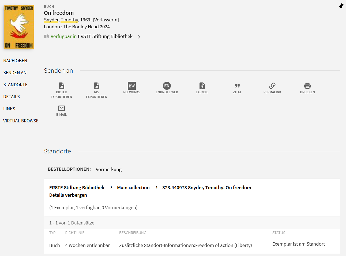The height and width of the screenshot is (256, 346).
Task: Click Verfügbar in ERSTE Stiftung Bibliothek link
Action: click(92, 36)
